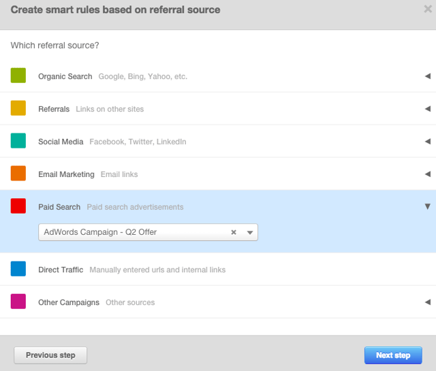Click the blue Direct Traffic color square

click(x=18, y=269)
